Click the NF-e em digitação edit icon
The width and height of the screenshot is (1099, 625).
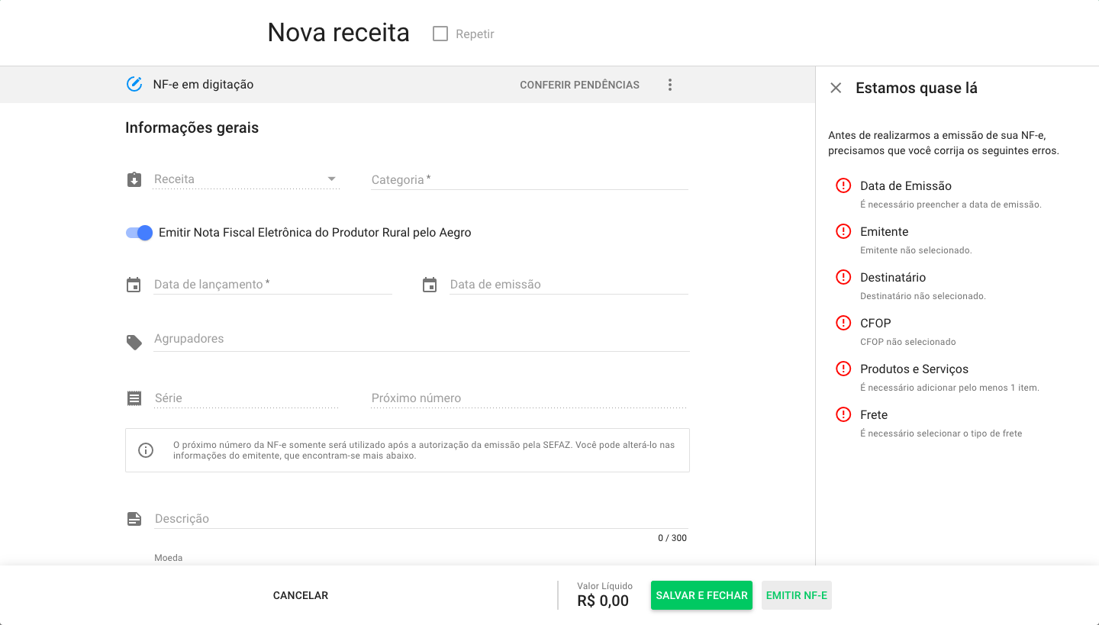click(134, 84)
